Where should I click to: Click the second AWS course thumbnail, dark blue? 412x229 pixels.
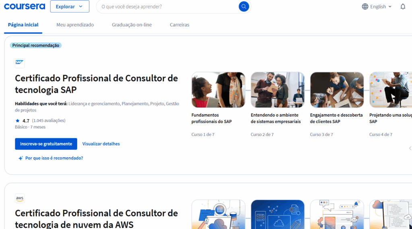(278, 214)
